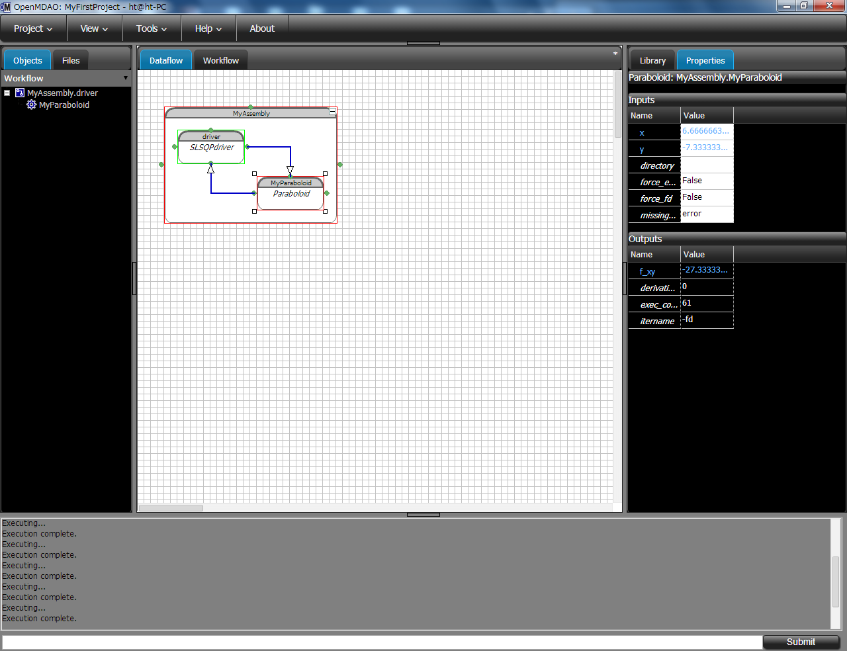Click the derivati... value 0
Viewport: 847px width, 651px height.
(707, 286)
